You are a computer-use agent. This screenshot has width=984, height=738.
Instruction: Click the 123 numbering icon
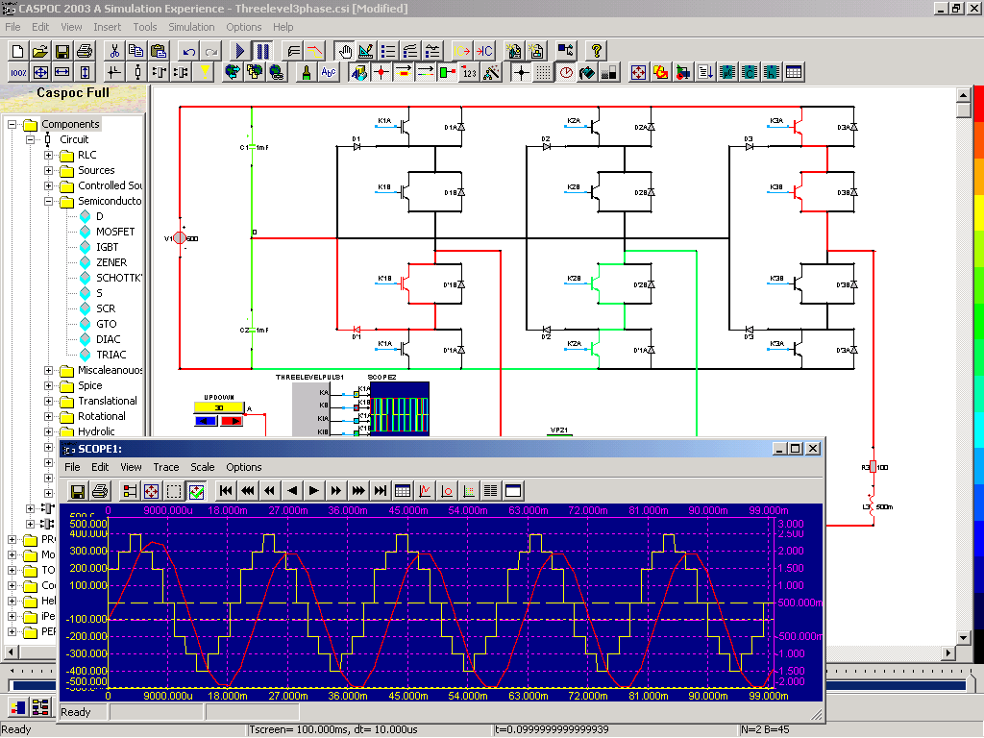click(x=469, y=72)
